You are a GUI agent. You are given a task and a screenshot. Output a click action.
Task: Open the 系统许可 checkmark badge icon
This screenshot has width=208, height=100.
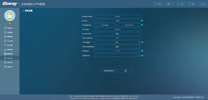tap(5, 67)
